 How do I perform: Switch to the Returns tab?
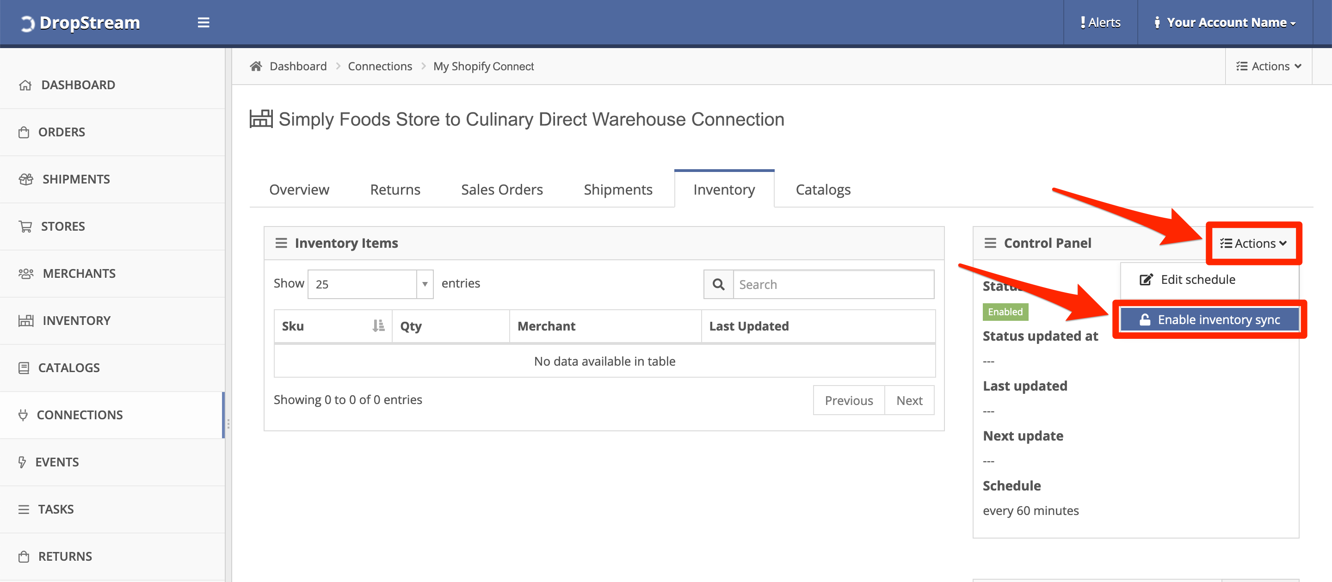395,190
